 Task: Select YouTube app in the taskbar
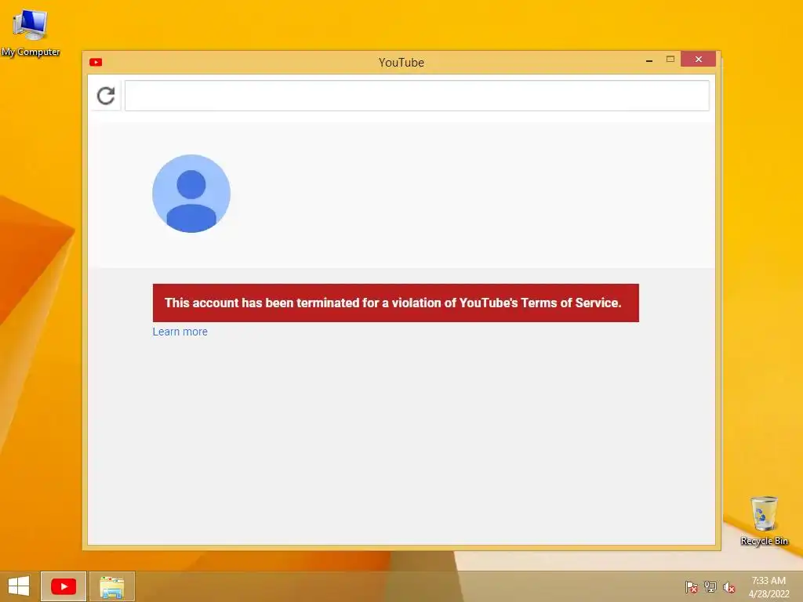point(64,586)
